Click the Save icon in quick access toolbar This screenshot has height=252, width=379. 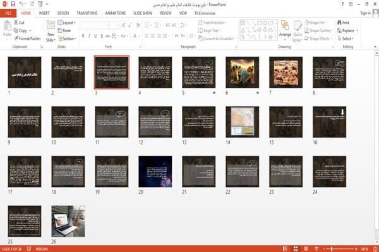pos(13,4)
